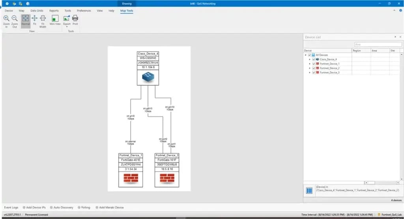Switch to the Map Tools tab
Viewport: 404px width, 219px height.
pyautogui.click(x=127, y=11)
